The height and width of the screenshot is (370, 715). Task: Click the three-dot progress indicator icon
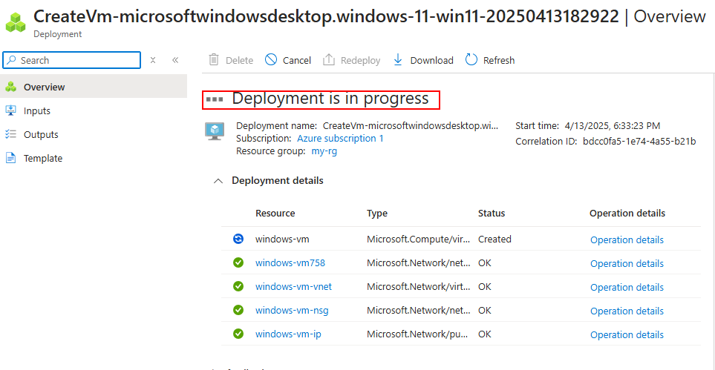[215, 99]
